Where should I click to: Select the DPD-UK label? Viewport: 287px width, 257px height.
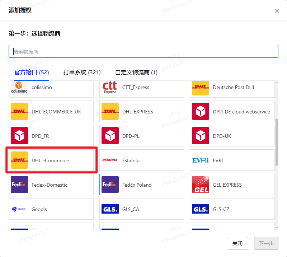[222, 136]
